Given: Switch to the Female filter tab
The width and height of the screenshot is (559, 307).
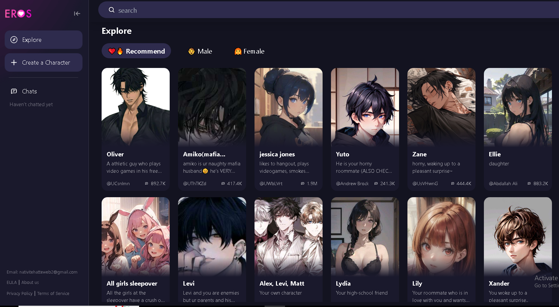Looking at the screenshot, I should click(x=249, y=51).
